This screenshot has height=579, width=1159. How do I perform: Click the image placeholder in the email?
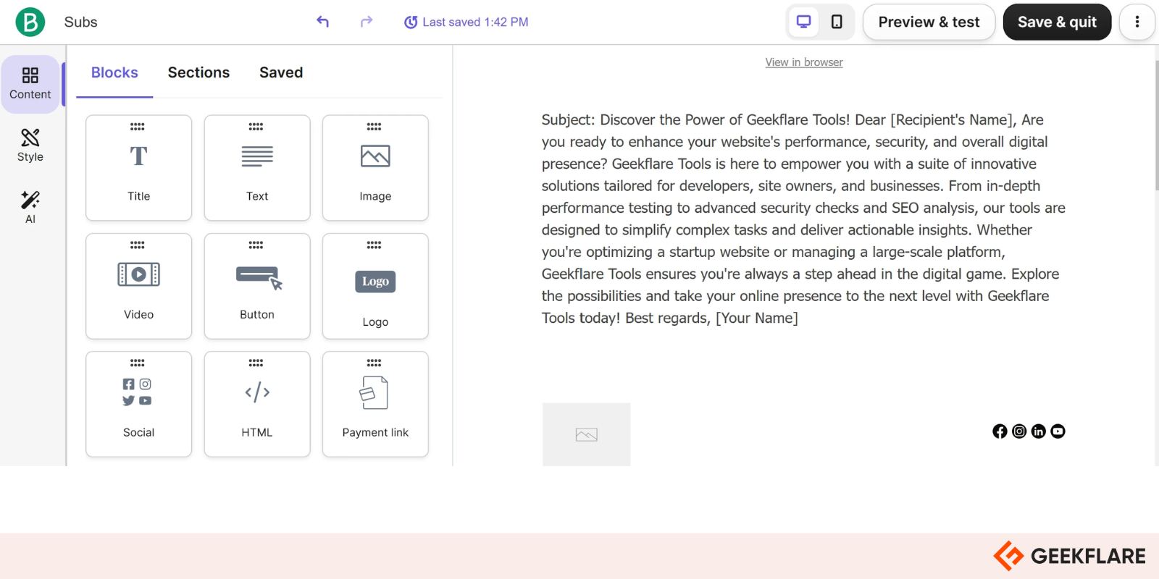[x=587, y=434]
